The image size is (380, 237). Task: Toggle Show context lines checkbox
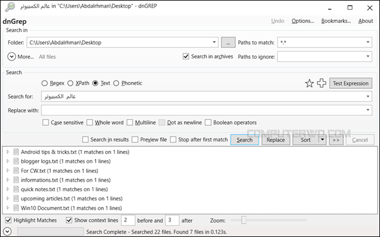click(69, 220)
